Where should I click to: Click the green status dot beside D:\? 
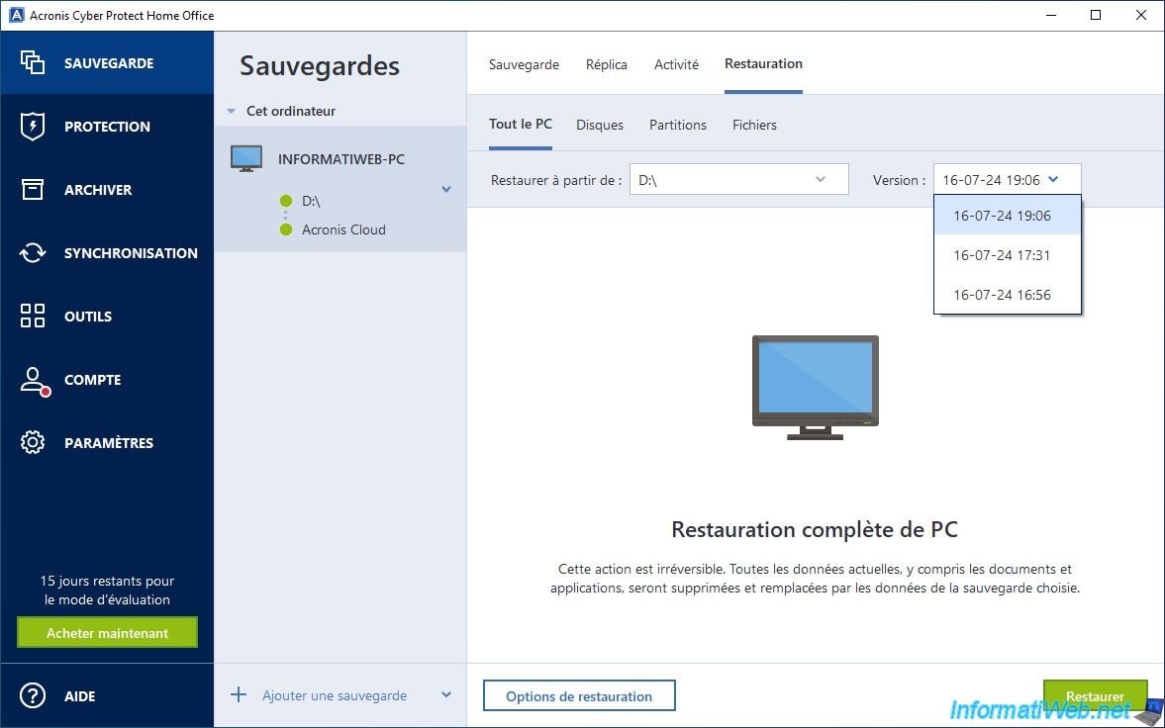(x=286, y=201)
